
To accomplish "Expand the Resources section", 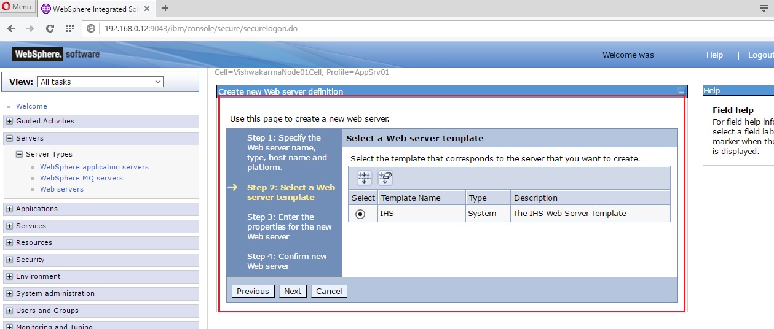I will pos(9,243).
